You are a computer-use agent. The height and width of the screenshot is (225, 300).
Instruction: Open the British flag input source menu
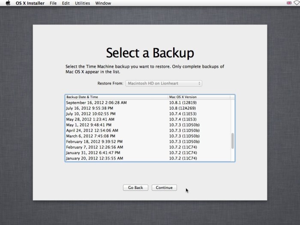(289, 3)
